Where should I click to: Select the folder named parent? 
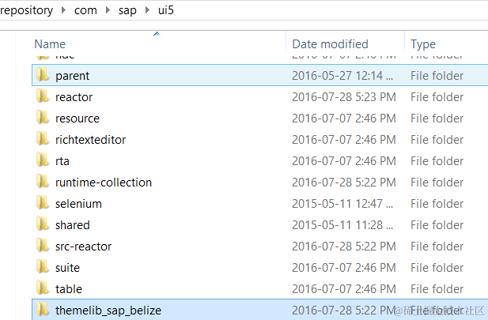point(72,76)
